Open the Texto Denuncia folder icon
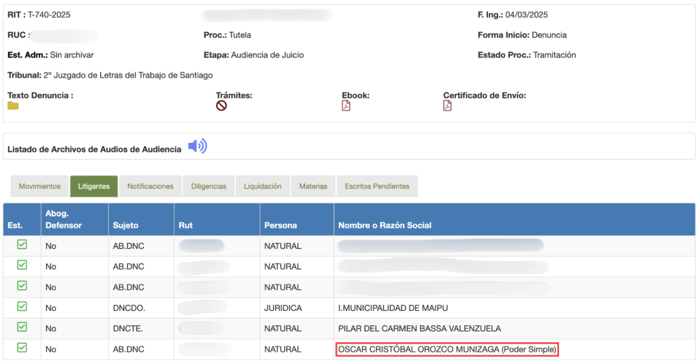 [x=13, y=106]
